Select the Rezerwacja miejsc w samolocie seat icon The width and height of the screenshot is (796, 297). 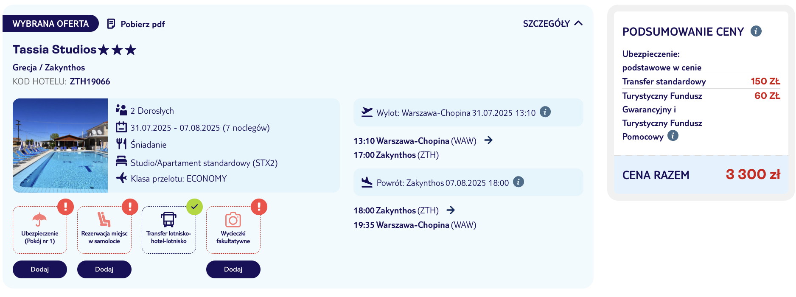[x=104, y=219]
